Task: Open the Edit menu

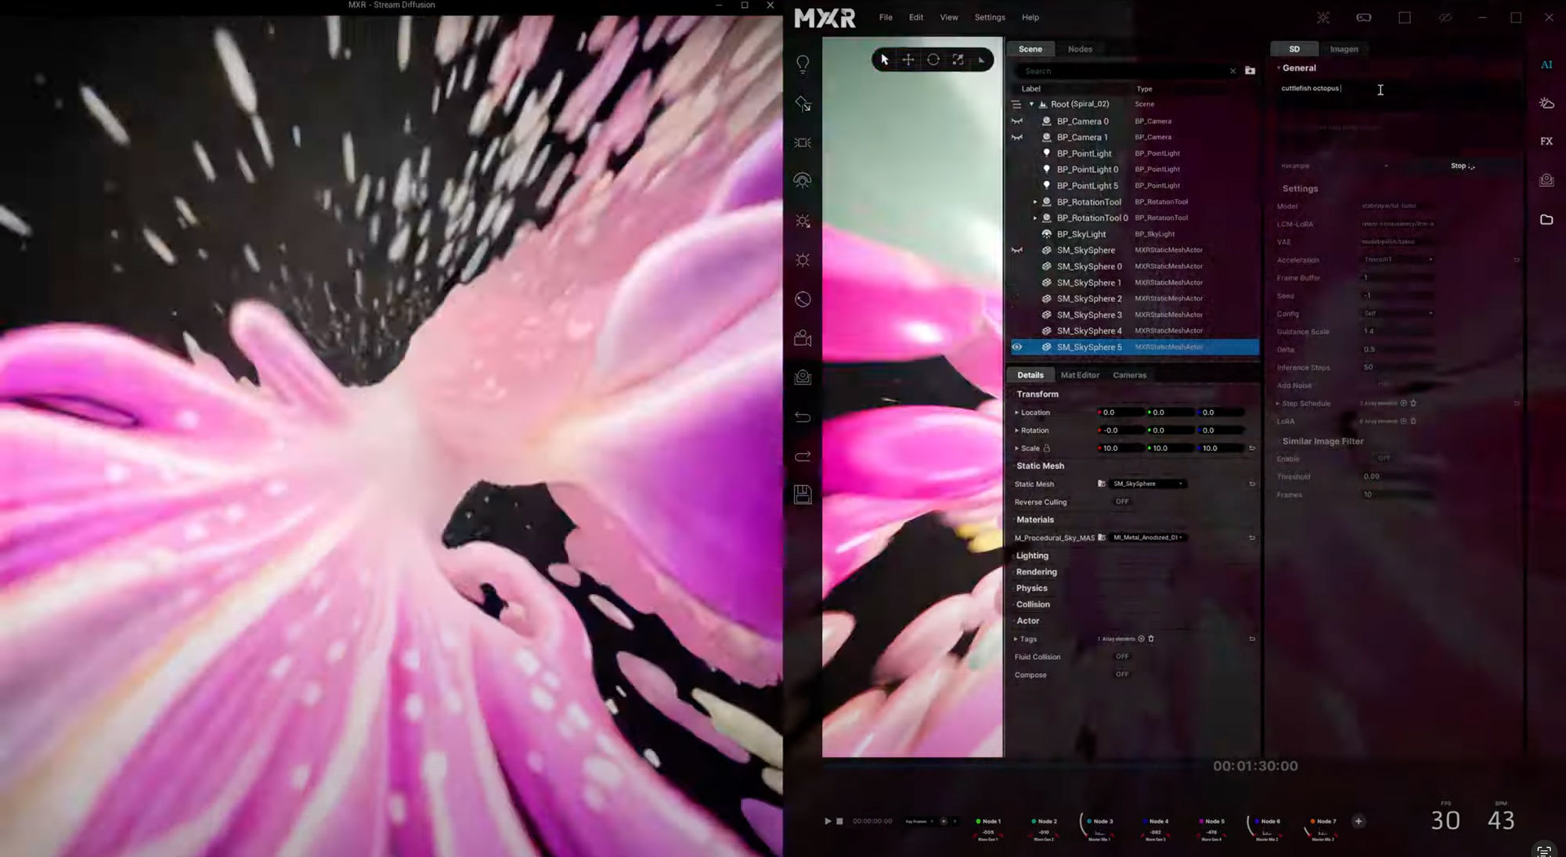Action: click(x=916, y=17)
